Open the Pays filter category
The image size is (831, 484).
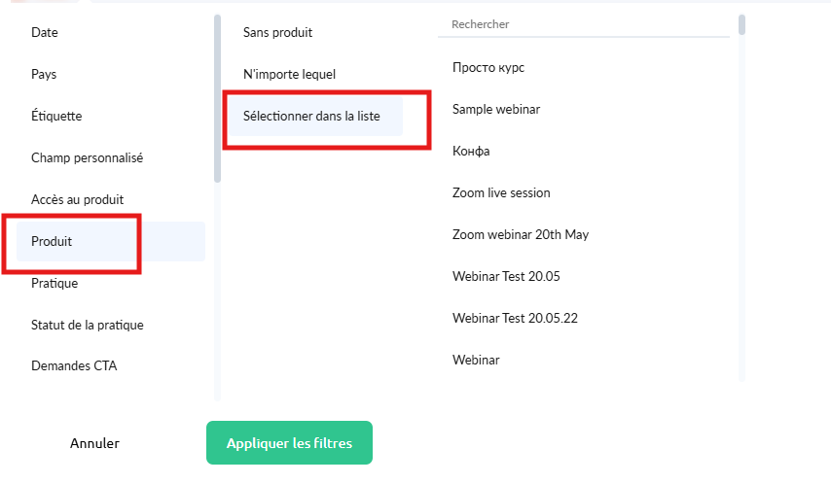45,75
